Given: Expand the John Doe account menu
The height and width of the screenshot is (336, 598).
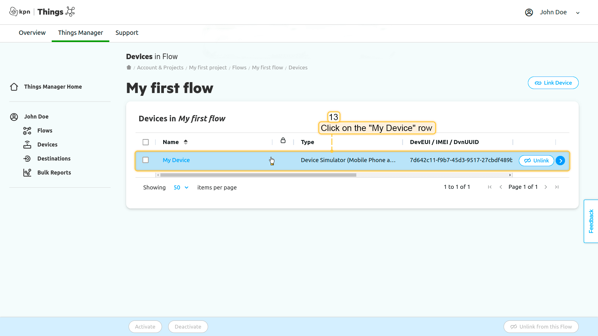Looking at the screenshot, I should click(577, 13).
